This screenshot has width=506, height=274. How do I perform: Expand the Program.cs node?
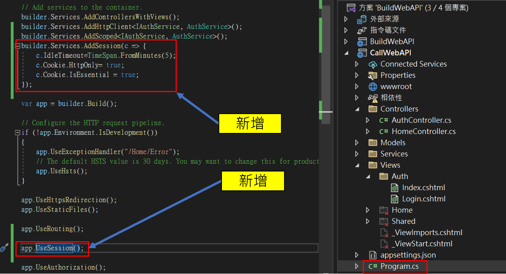357,266
